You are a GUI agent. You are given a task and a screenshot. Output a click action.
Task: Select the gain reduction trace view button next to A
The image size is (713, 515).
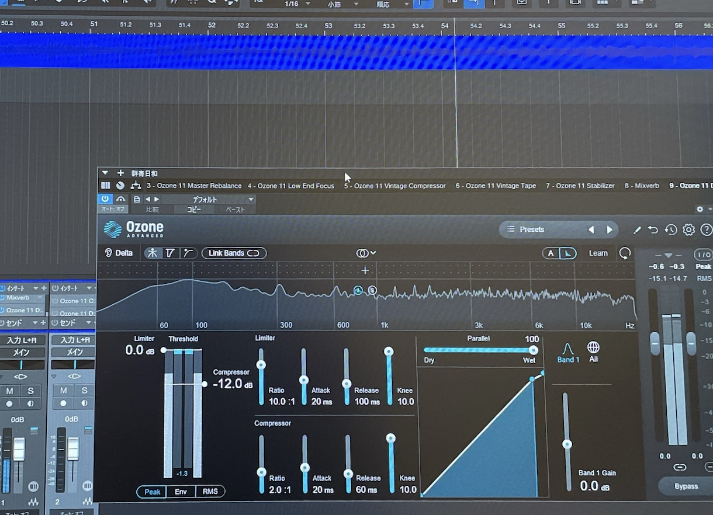pos(567,253)
